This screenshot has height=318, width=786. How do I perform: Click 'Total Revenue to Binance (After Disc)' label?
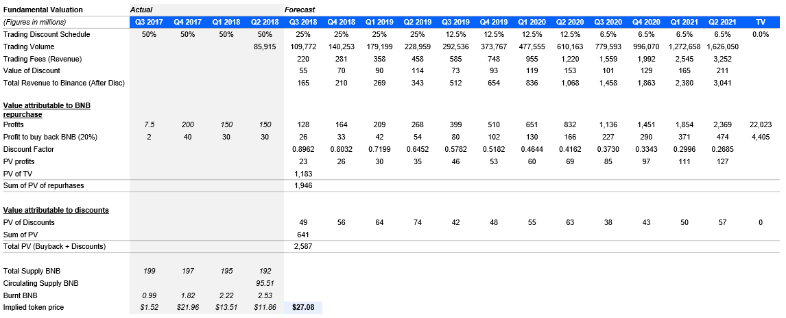(x=64, y=83)
